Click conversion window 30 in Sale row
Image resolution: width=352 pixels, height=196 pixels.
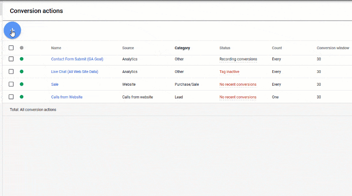click(x=319, y=84)
